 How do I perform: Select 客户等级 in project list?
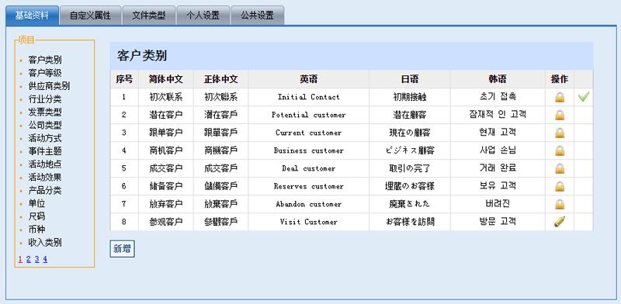(x=45, y=73)
